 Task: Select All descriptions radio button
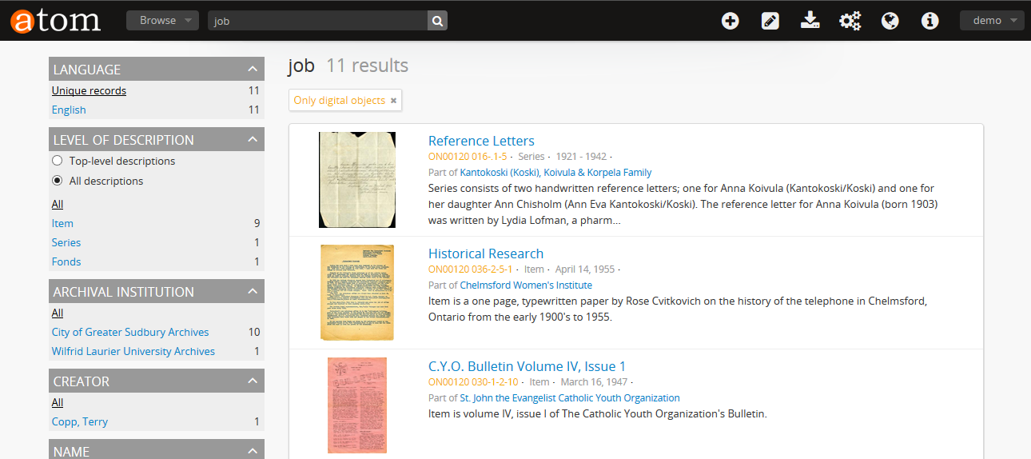click(x=58, y=181)
